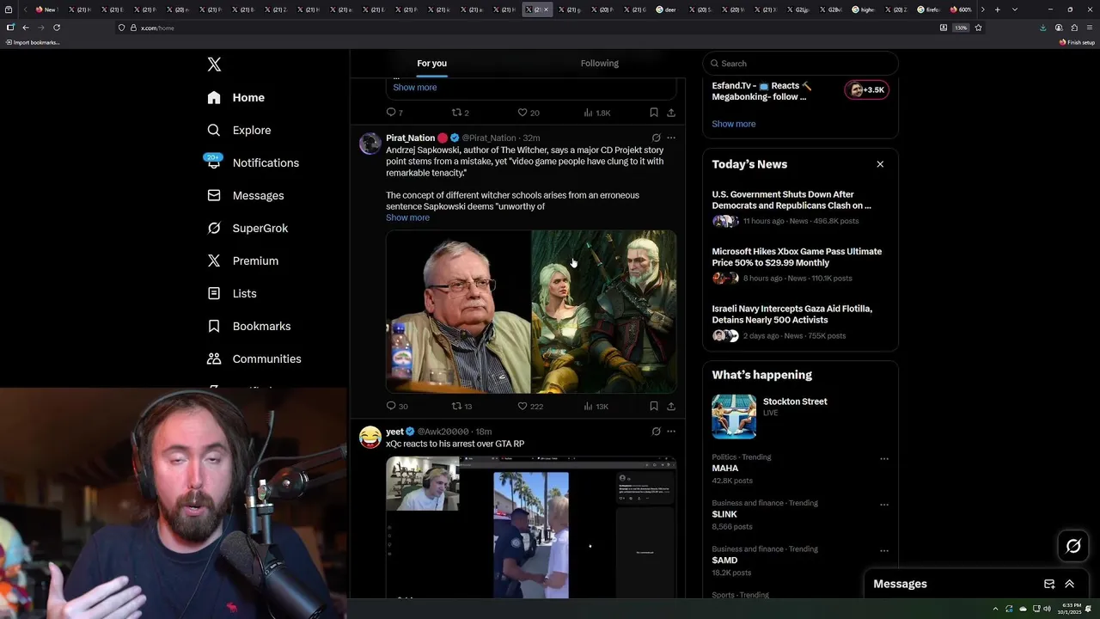Open the Sapkowski Witcher image
The width and height of the screenshot is (1100, 619).
(x=531, y=311)
